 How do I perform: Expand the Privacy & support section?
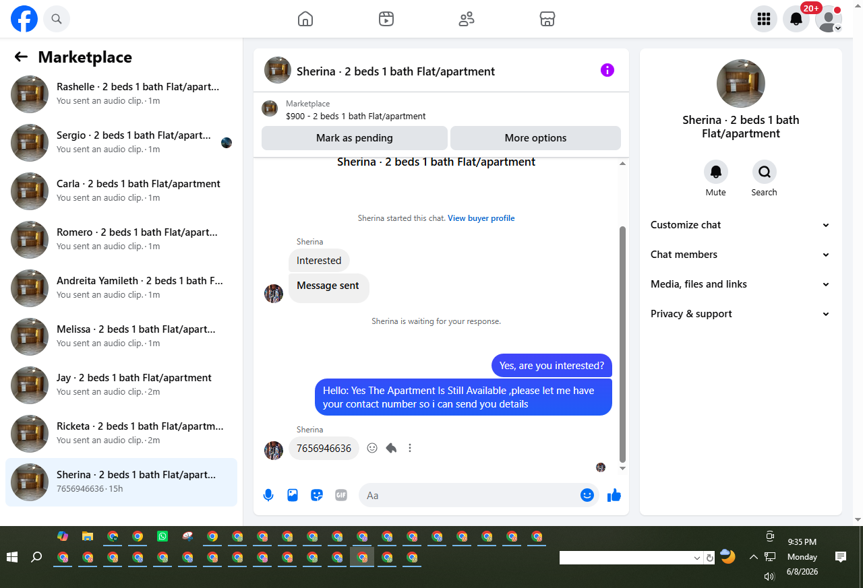[741, 314]
